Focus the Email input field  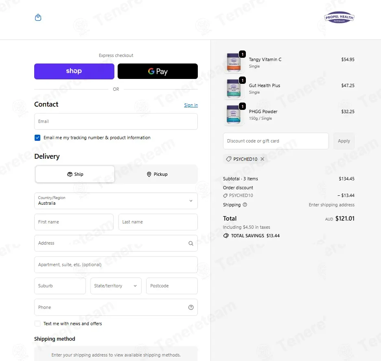pyautogui.click(x=116, y=121)
